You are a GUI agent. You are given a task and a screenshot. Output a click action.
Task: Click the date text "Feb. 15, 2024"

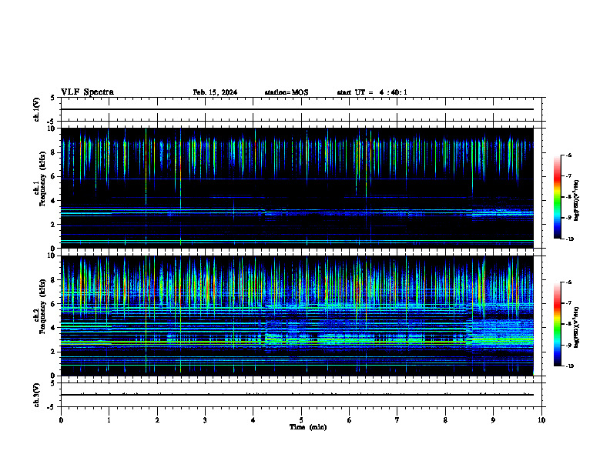click(215, 92)
